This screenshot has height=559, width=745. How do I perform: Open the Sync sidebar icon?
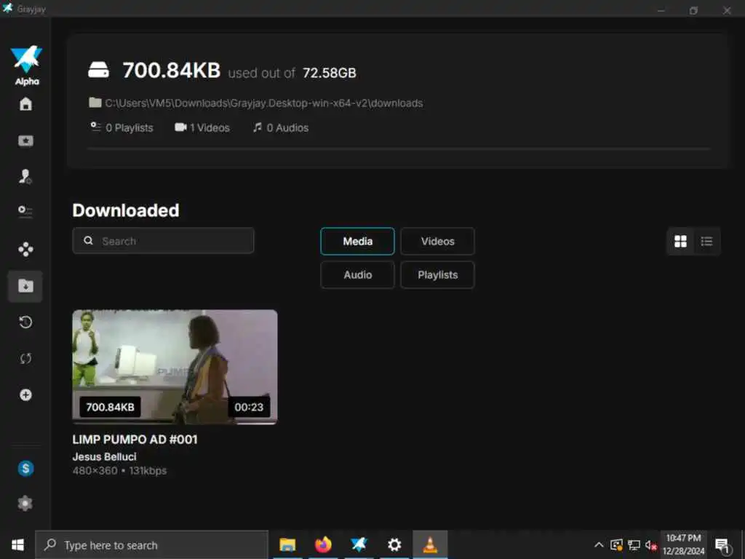[25, 358]
